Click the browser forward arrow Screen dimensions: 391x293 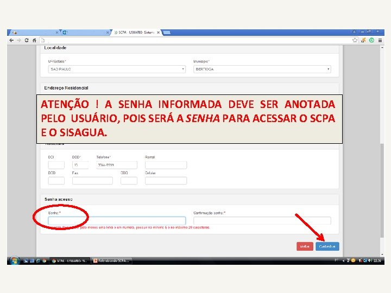[x=19, y=40]
